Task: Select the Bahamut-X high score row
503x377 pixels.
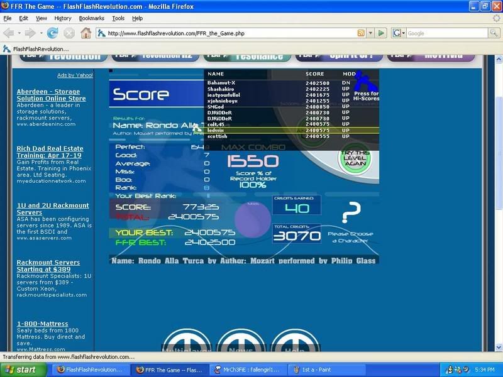Action: (x=291, y=83)
